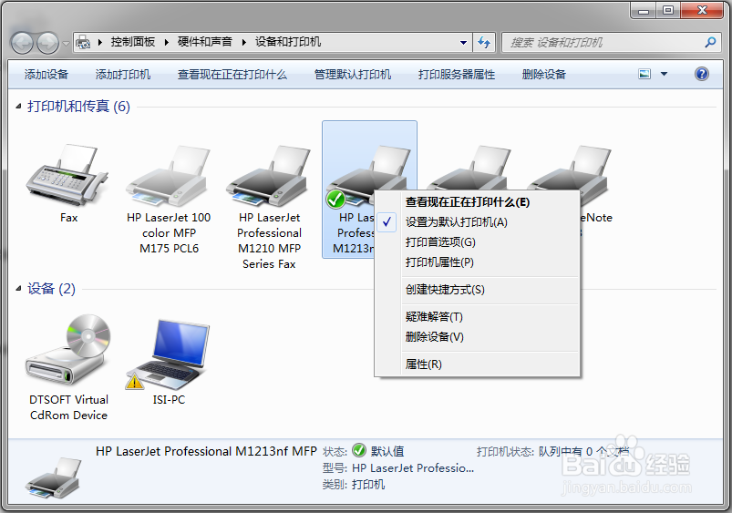Expand the arrow after 硬件和声音 in the breadcrumb

243,43
